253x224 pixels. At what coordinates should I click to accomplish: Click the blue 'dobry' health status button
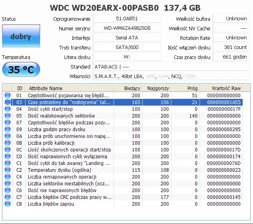coord(21,36)
